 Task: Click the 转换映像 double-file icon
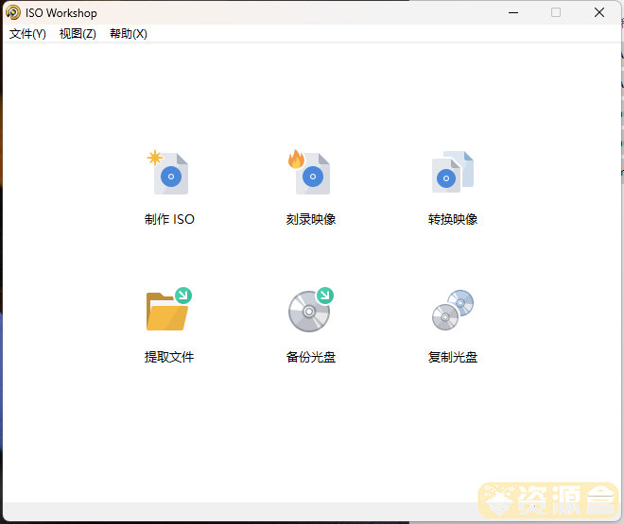coord(453,172)
